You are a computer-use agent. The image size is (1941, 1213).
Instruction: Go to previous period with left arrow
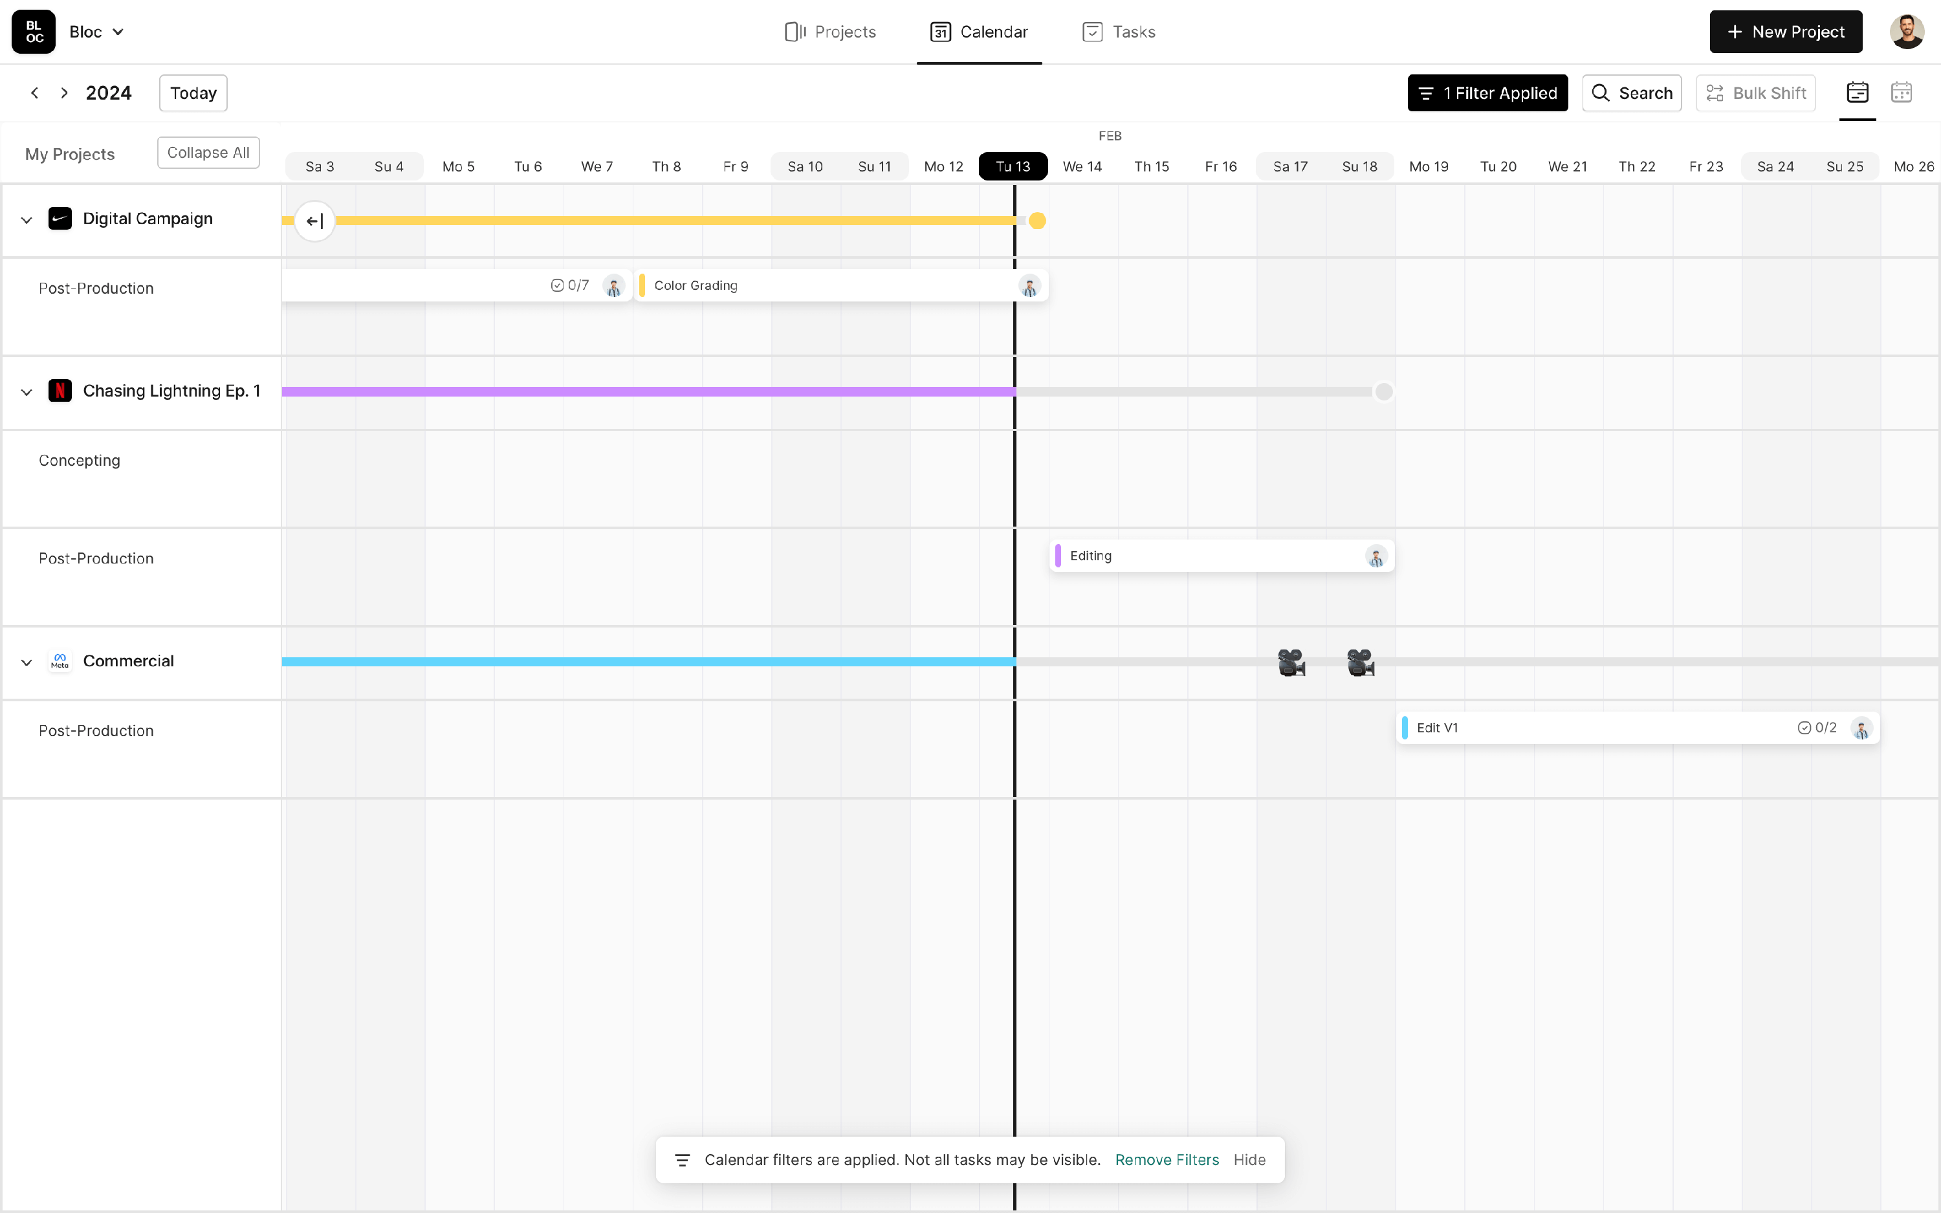pos(34,93)
